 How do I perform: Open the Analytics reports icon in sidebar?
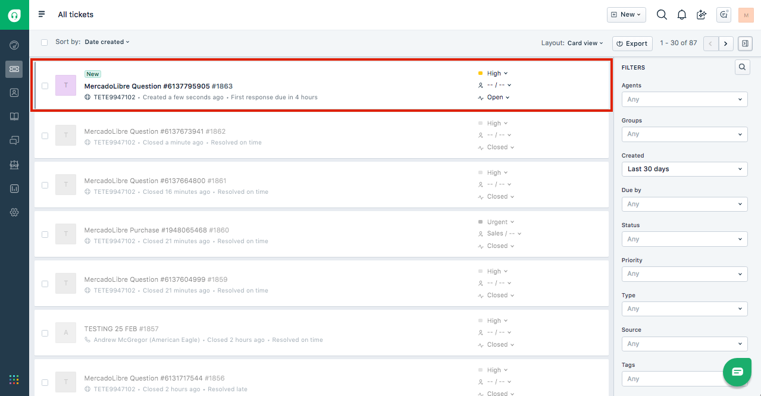14,188
